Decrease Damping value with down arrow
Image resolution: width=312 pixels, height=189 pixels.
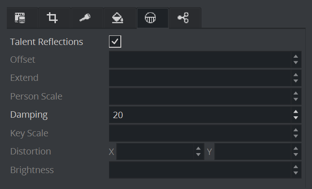296,118
